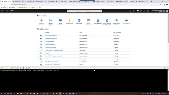The image size is (169, 95).
Task: Open Resource groups service
Action: pyautogui.click(x=51, y=22)
